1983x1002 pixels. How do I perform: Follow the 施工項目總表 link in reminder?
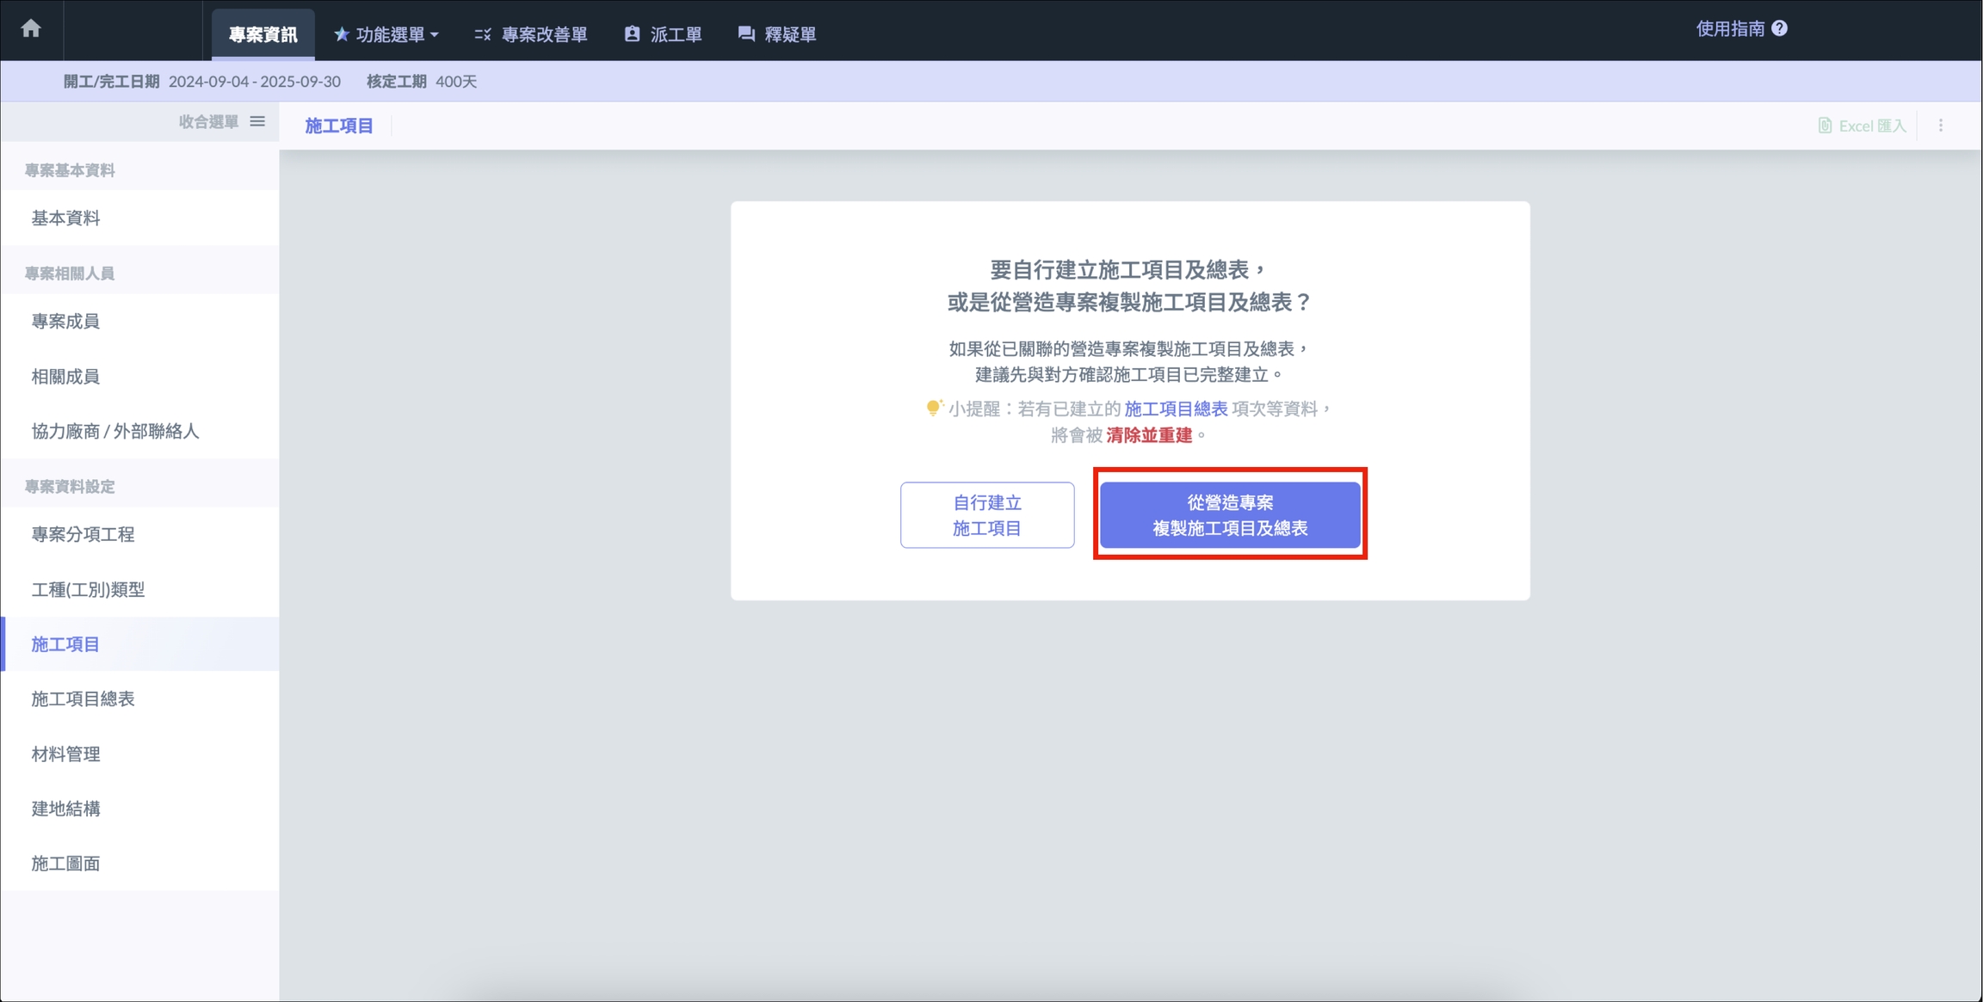pos(1176,409)
